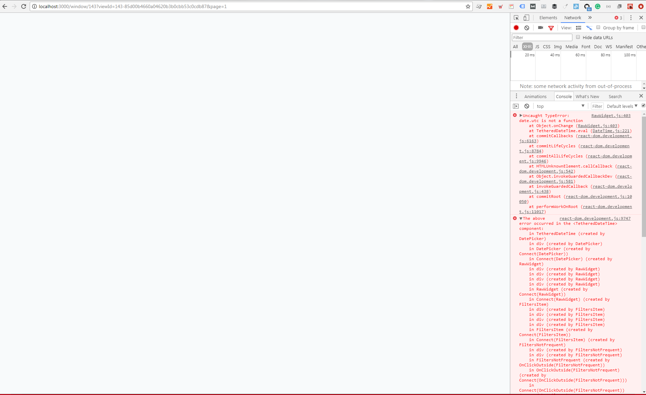Toggle the console settings checkbox beside Default levels
The height and width of the screenshot is (395, 646).
pyautogui.click(x=644, y=105)
